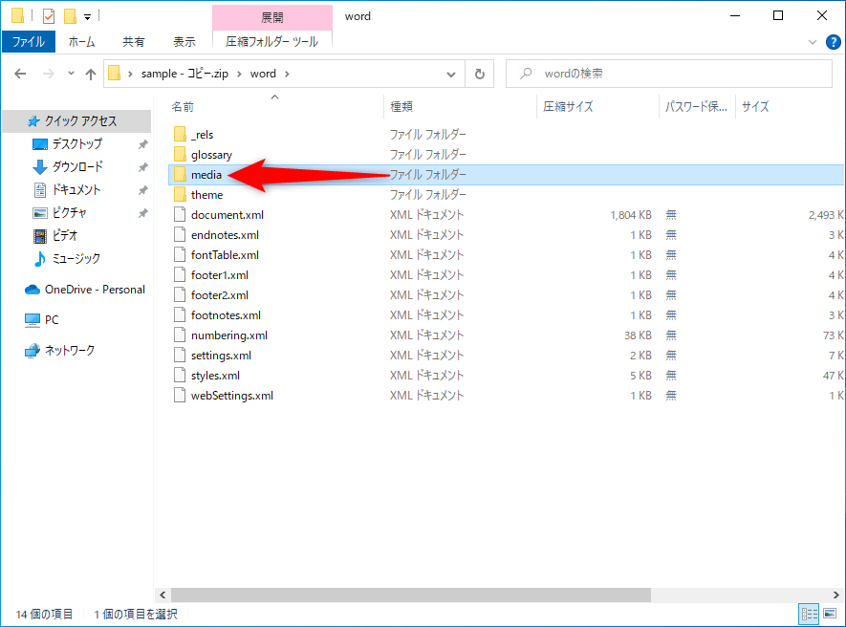This screenshot has height=627, width=846.
Task: Select the _rels folder icon
Action: [x=181, y=135]
